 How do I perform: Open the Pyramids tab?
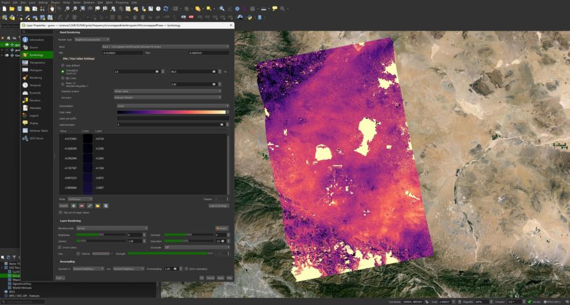37,93
